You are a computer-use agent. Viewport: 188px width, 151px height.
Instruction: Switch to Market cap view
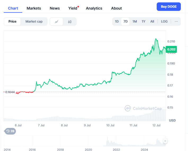pos(34,21)
